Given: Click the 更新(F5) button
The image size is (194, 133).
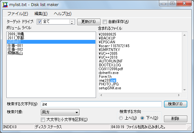Looking at the screenshot, I should point(89,22).
